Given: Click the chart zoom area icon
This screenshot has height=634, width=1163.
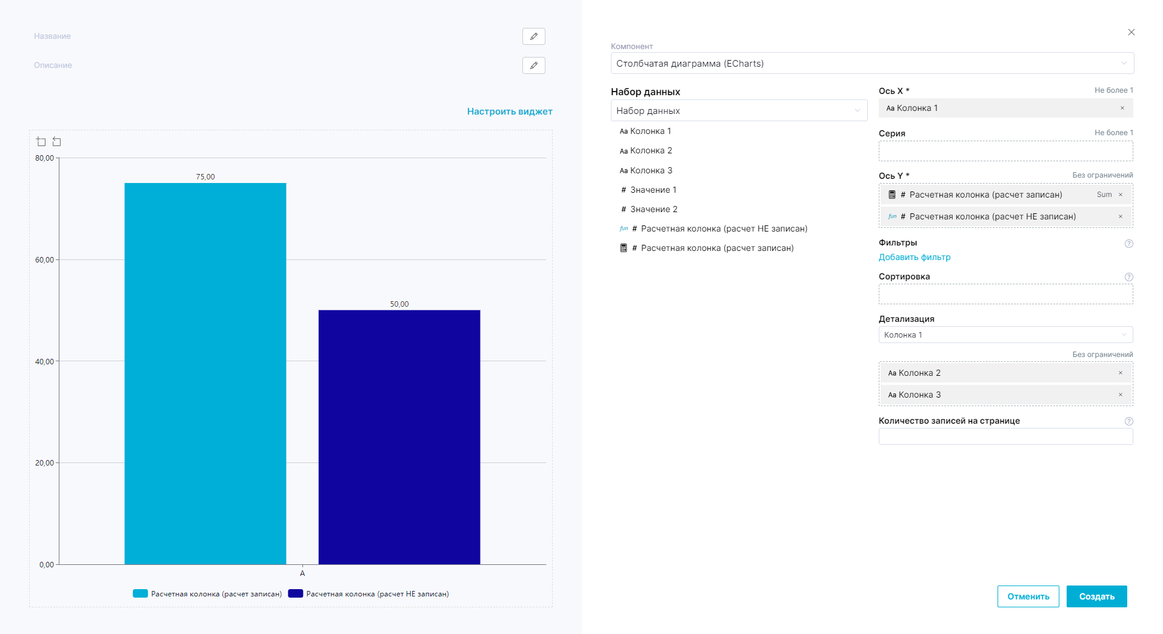Looking at the screenshot, I should [x=41, y=142].
